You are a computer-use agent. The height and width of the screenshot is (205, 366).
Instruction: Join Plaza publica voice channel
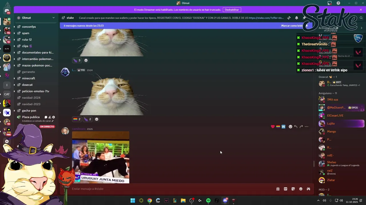pos(31,117)
